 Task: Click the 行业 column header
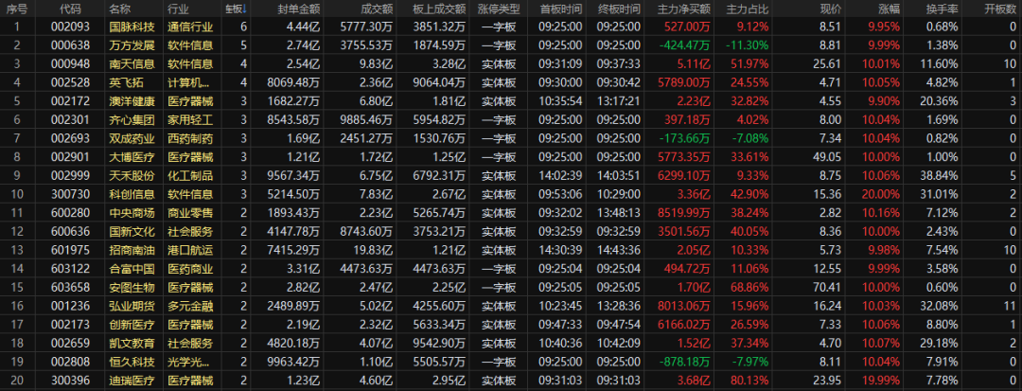tap(178, 9)
